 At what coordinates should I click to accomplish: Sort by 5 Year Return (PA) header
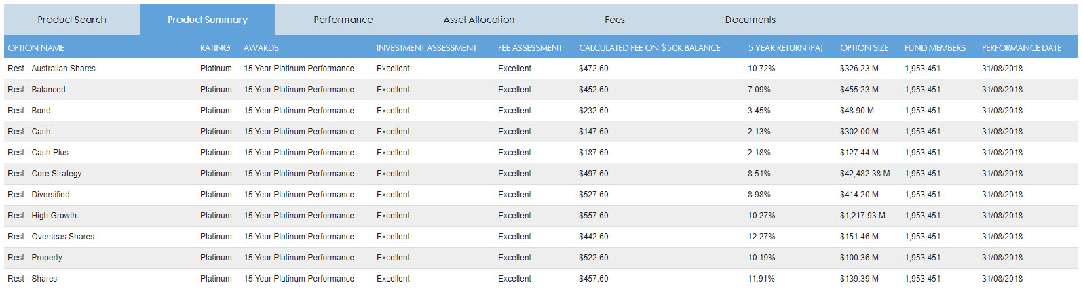point(785,48)
